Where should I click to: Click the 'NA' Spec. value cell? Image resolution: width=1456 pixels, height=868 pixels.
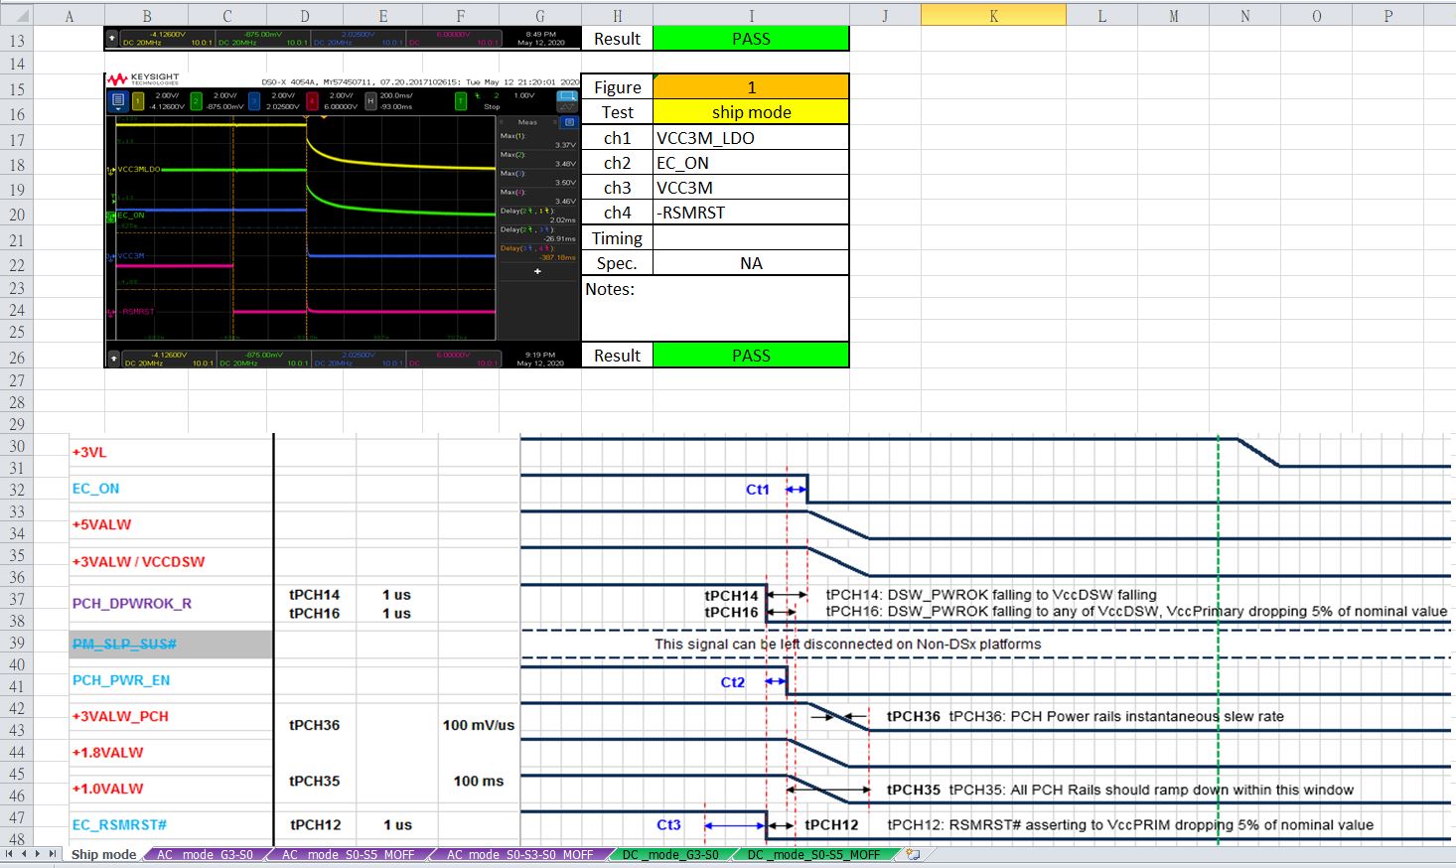(x=751, y=263)
